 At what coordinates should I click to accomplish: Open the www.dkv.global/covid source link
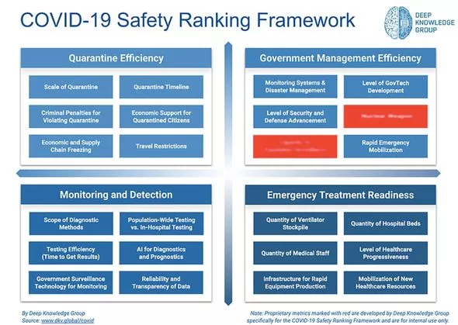[68, 320]
